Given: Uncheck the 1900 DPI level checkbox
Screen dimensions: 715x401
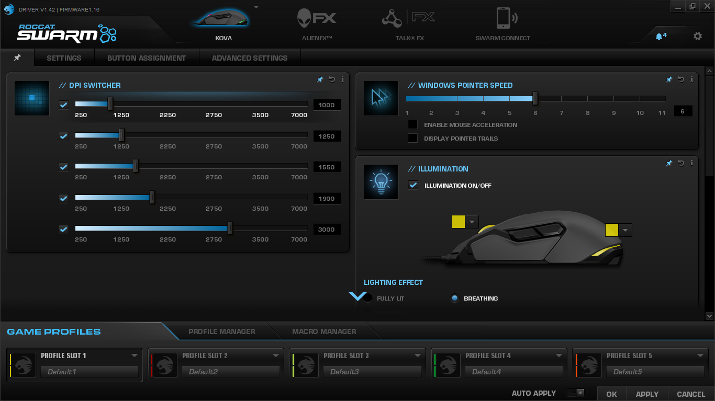Looking at the screenshot, I should (x=63, y=198).
